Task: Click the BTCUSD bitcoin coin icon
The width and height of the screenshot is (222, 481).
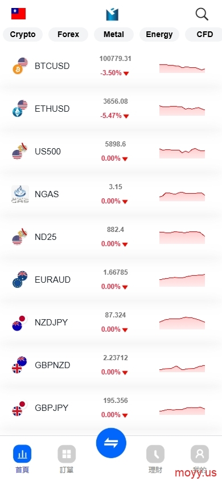Action: 18,70
